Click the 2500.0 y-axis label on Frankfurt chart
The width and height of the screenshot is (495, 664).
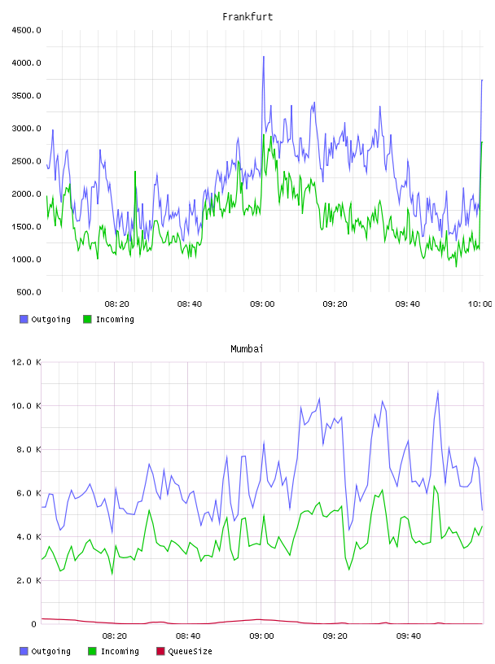pyautogui.click(x=26, y=161)
